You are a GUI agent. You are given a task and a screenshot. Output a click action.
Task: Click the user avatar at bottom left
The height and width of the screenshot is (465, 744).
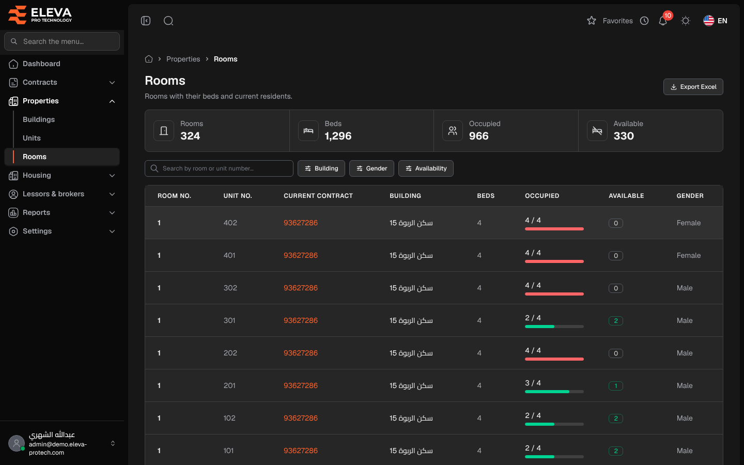17,443
